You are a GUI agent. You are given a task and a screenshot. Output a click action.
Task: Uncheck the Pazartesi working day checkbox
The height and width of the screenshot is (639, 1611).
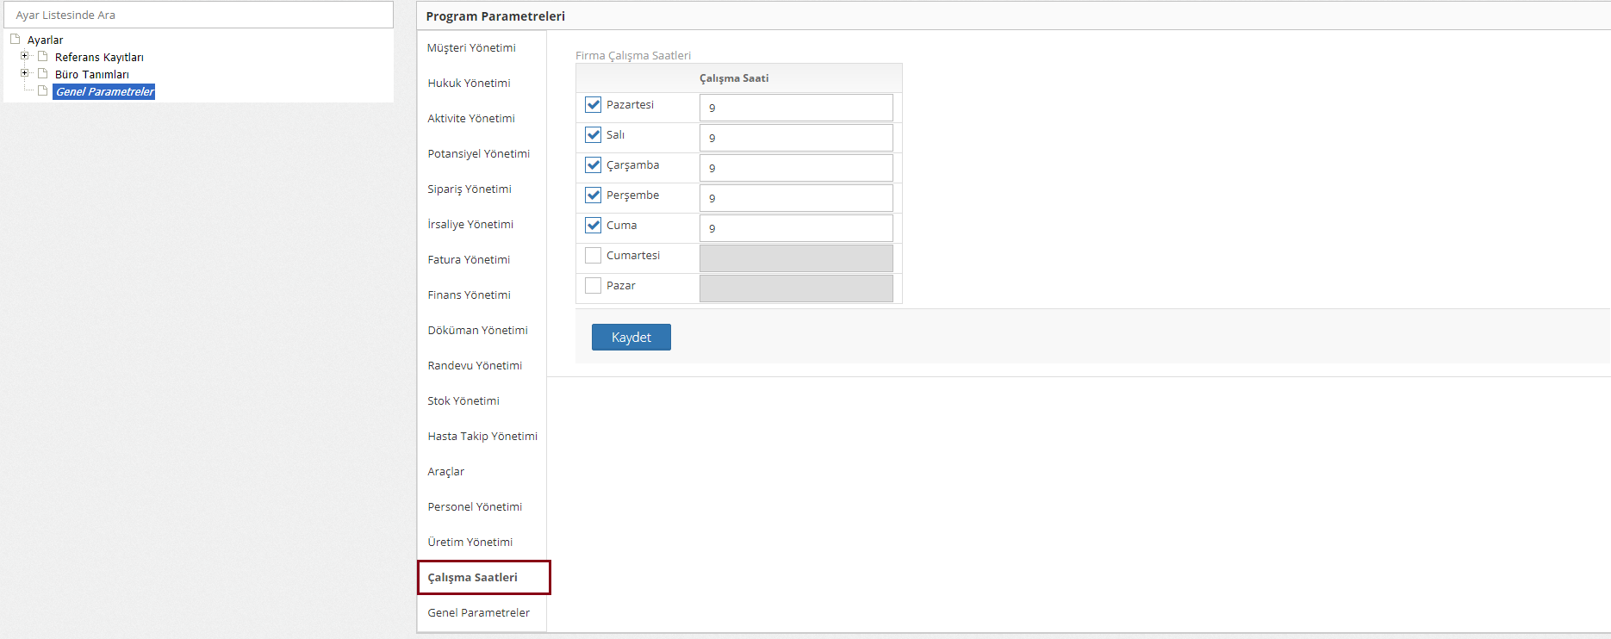click(593, 105)
